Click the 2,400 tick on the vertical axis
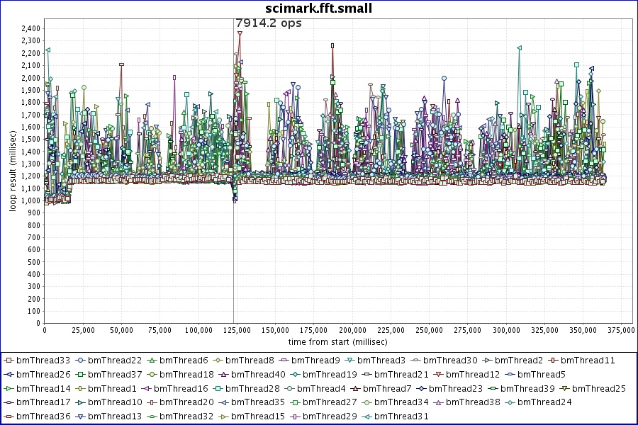 point(30,29)
